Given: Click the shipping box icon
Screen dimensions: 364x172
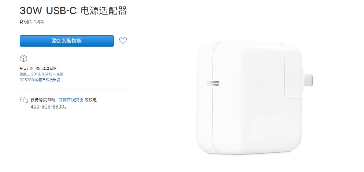Looking at the screenshot, I should pyautogui.click(x=23, y=58).
